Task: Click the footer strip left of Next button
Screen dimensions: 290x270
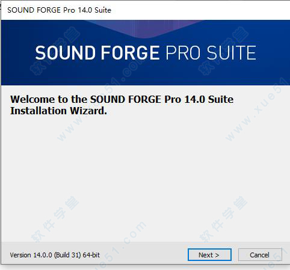Action: pyautogui.click(x=143, y=255)
